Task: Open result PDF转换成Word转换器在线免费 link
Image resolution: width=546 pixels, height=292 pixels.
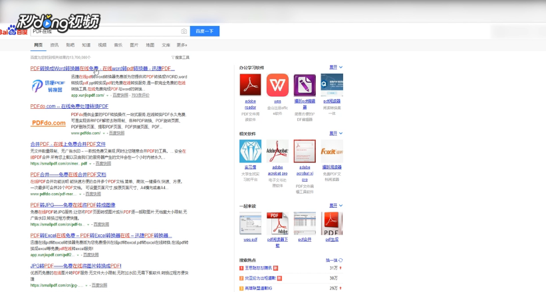Action: (x=102, y=68)
